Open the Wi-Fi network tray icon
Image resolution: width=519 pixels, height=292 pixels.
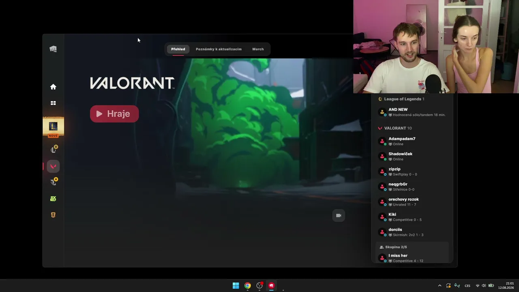coord(477,286)
